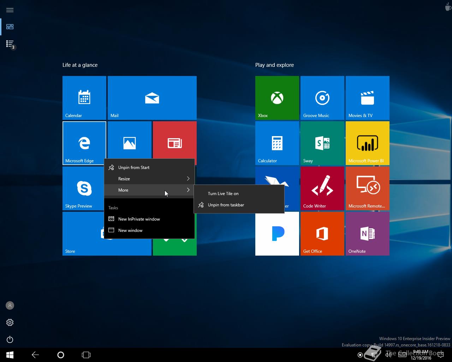Click the Play and explore group header
452x362 pixels.
tap(275, 65)
